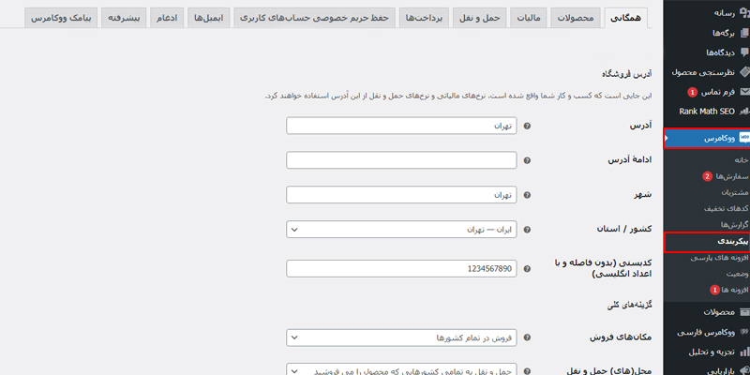Open the ایمیل‌ها settings tab
The image size is (750, 375).
click(208, 18)
